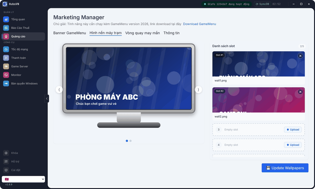The height and width of the screenshot is (189, 315).
Task: Click the v1.8.9 version label
Action: pyautogui.click(x=9, y=184)
